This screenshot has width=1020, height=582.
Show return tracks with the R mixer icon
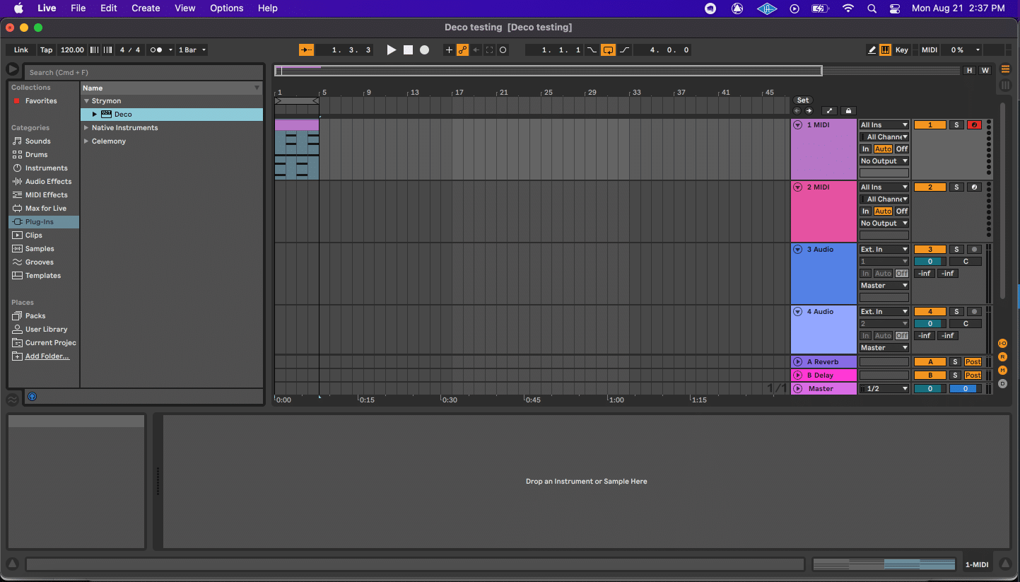[x=1002, y=356]
